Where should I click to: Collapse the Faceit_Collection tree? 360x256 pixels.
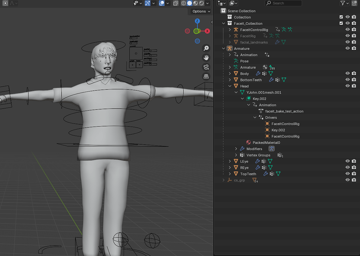223,23
